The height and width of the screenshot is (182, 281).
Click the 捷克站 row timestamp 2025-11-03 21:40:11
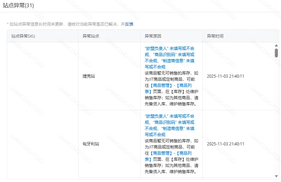click(x=225, y=76)
